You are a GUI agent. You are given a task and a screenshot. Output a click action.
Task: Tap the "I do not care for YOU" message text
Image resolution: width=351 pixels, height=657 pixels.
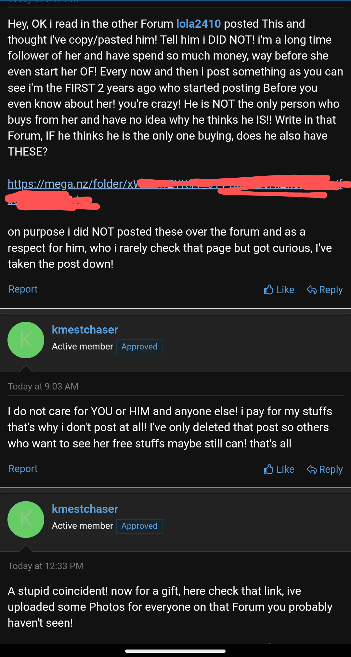(x=169, y=427)
